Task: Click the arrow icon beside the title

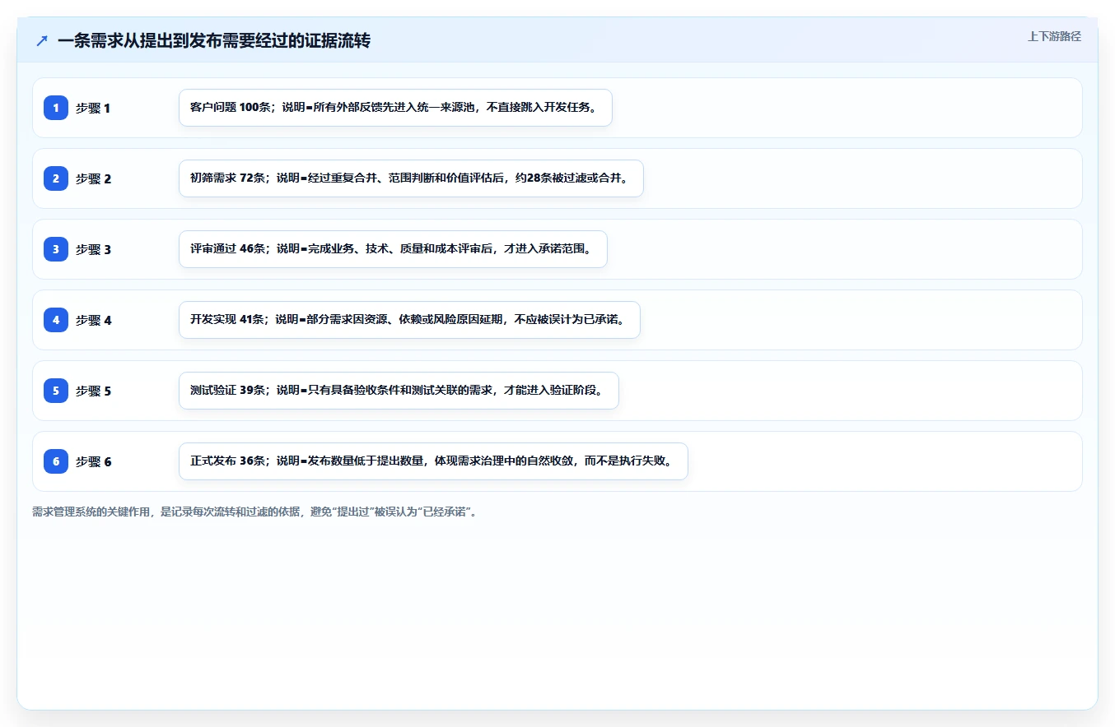Action: (x=42, y=40)
